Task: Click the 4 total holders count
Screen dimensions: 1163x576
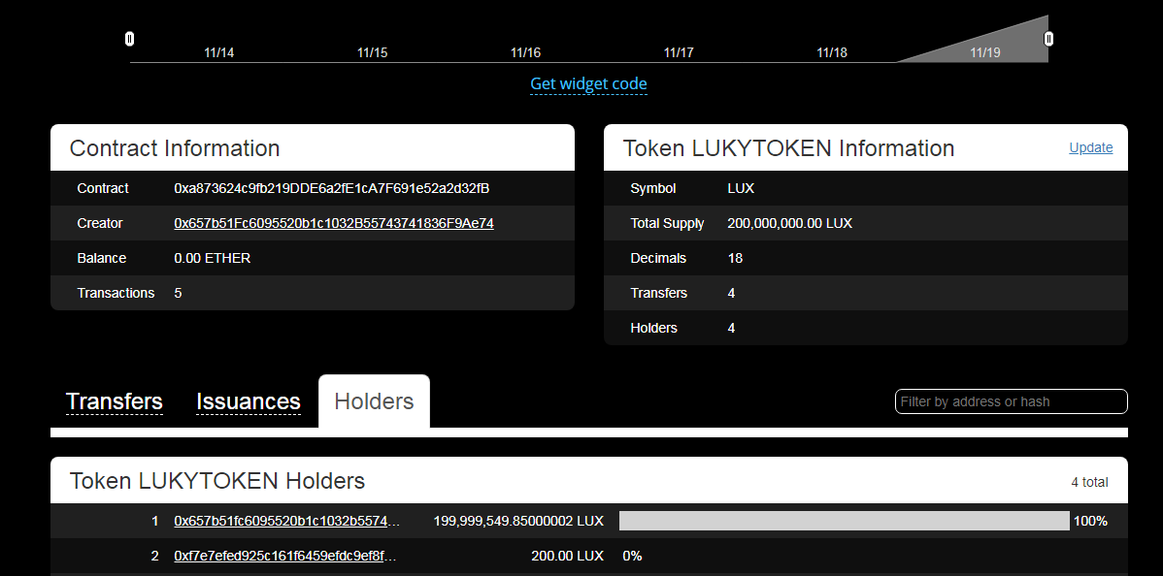Action: 1089,483
